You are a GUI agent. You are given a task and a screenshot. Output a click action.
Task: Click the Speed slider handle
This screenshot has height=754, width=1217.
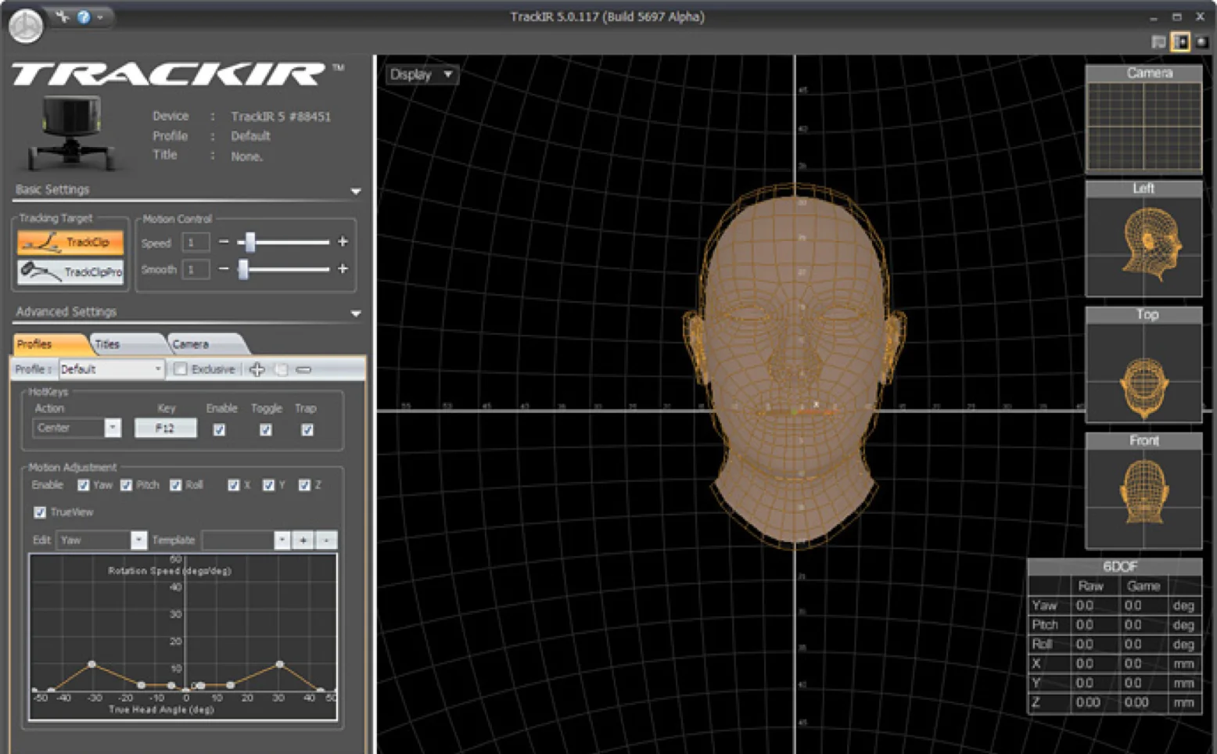(x=250, y=242)
